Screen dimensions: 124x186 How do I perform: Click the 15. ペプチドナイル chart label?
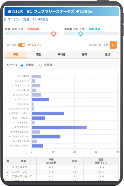coord(21,141)
